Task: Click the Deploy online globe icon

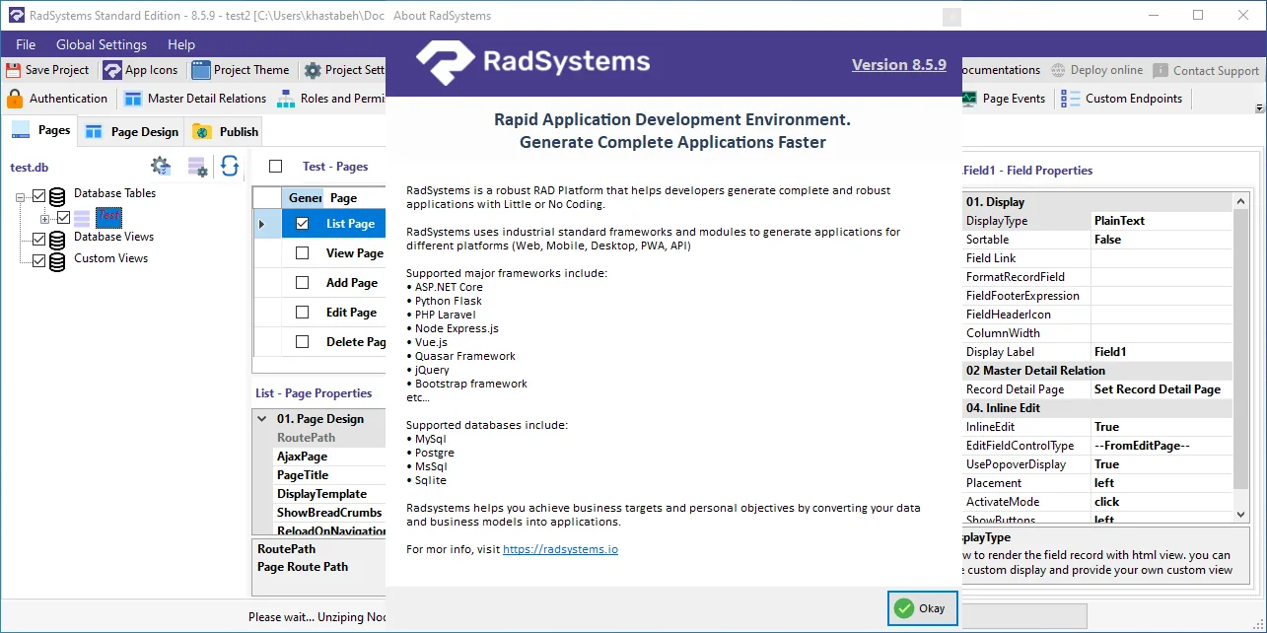Action: point(1059,70)
